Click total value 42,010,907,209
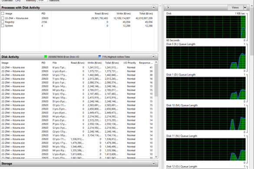Image resolution: width=254 pixels, height=169 pixels. (x=144, y=18)
